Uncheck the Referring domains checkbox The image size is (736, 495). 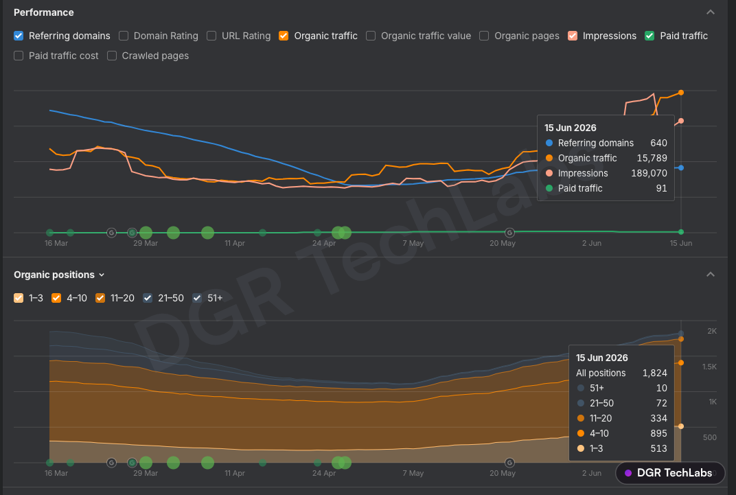(x=19, y=36)
